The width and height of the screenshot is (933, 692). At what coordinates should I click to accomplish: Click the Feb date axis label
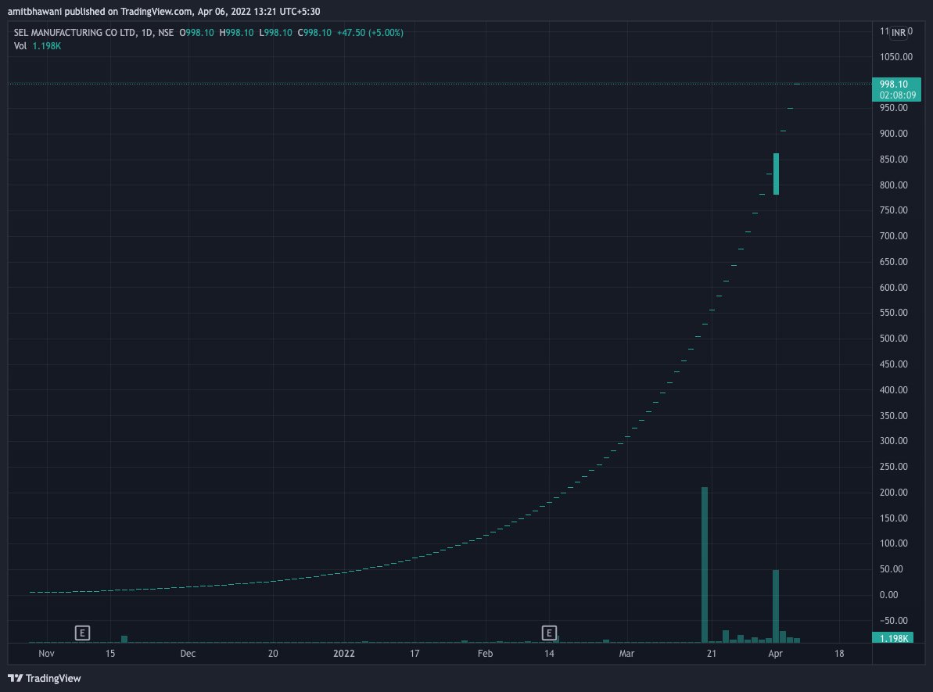486,654
